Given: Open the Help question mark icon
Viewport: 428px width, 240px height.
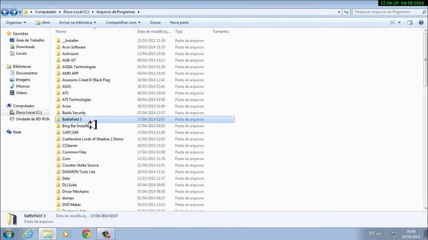Looking at the screenshot, I should [421, 23].
